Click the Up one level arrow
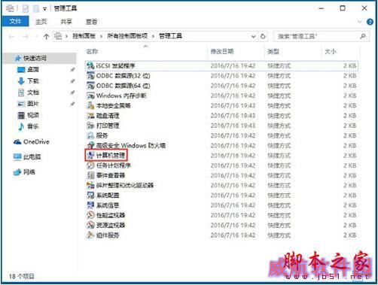The image size is (378, 285). [x=46, y=37]
